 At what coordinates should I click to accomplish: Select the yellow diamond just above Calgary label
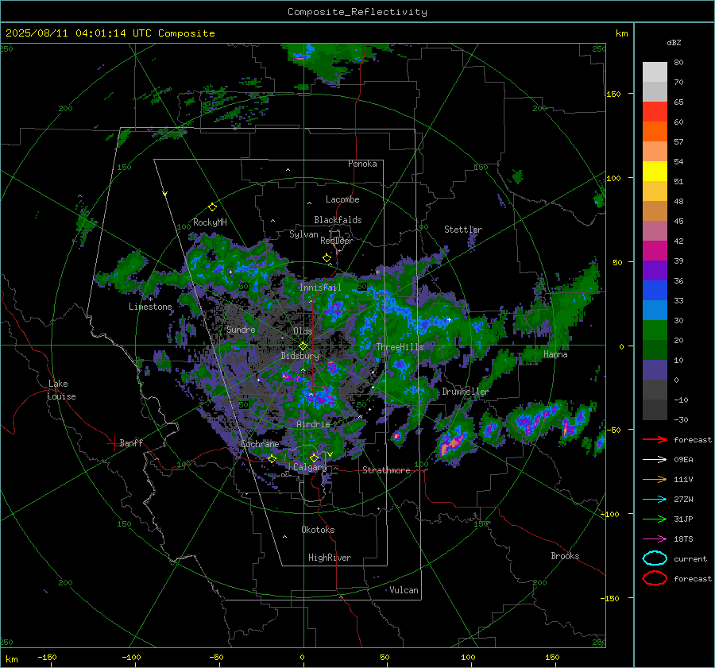coord(314,458)
